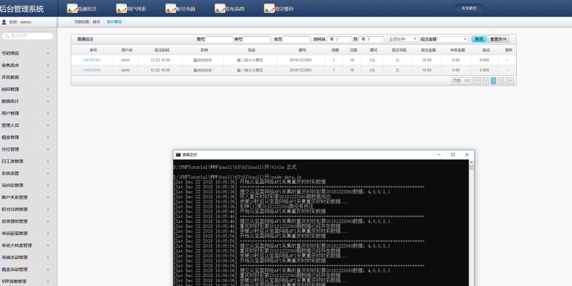Click the 安全退出 logout button

[x=469, y=8]
